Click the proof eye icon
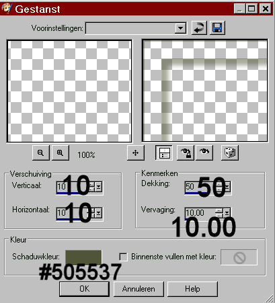275x303 pixels. [x=204, y=153]
